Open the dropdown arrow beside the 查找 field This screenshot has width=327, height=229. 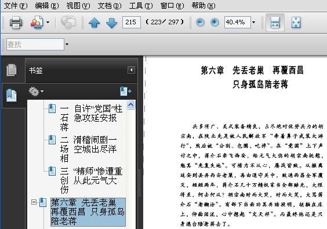coord(67,44)
